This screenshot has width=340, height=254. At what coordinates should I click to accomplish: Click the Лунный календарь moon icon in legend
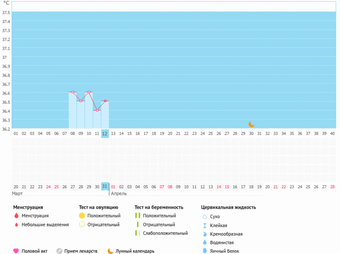point(110,251)
